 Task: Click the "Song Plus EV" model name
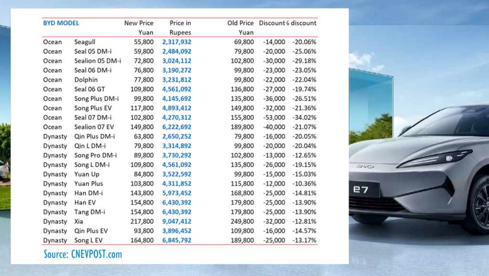pyautogui.click(x=93, y=108)
